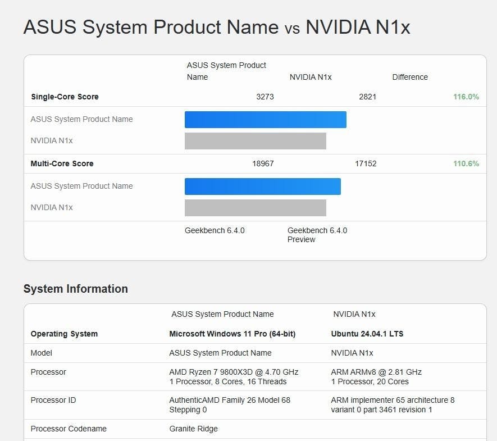Image resolution: width=497 pixels, height=441 pixels.
Task: Click the multi-core score 17152
Action: [366, 163]
